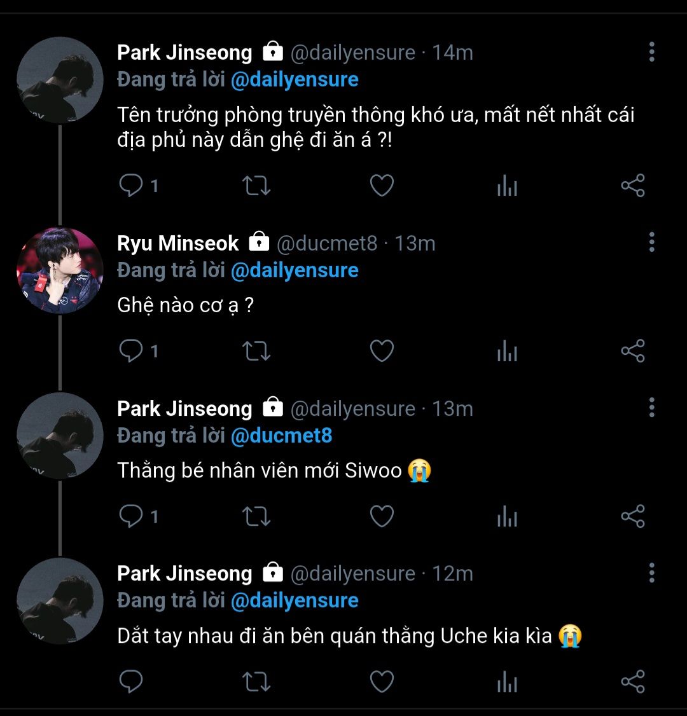Screen dimensions: 687x716
Task: Open Ryu Minseok's profile picture
Action: click(x=60, y=270)
